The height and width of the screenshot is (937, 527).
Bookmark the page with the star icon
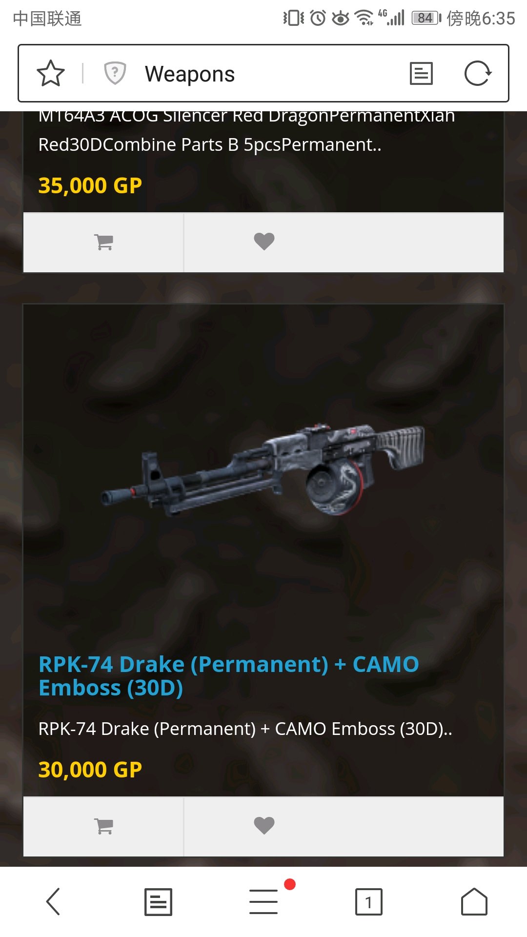(51, 73)
